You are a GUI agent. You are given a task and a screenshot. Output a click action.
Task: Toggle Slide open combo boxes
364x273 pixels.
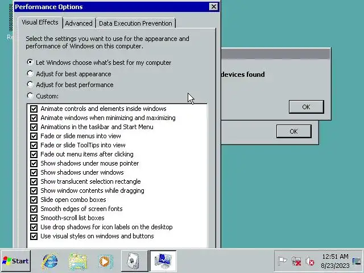click(34, 200)
